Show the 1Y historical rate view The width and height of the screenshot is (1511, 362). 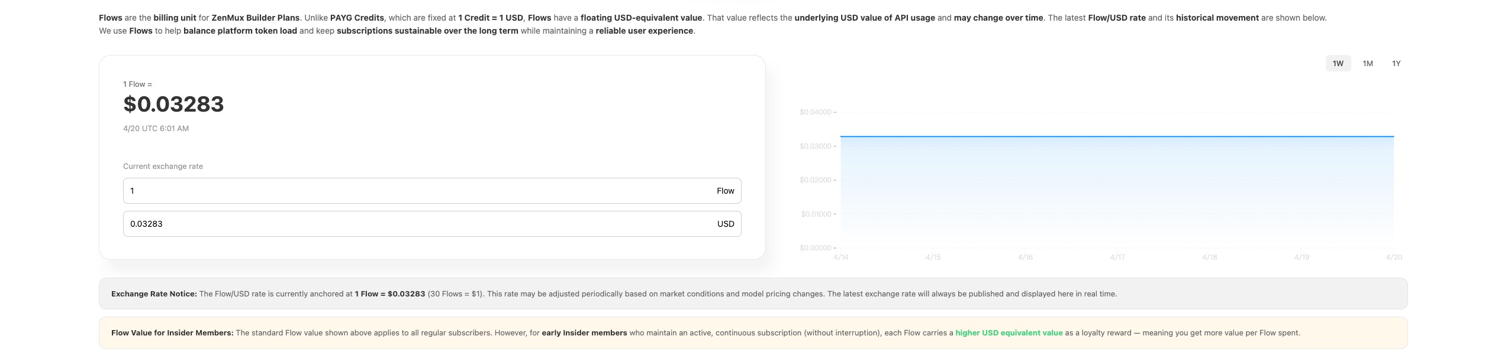(x=1396, y=64)
